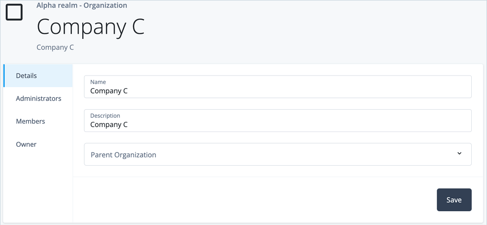
Task: Click the Company C subtitle under the heading
Action: [55, 48]
